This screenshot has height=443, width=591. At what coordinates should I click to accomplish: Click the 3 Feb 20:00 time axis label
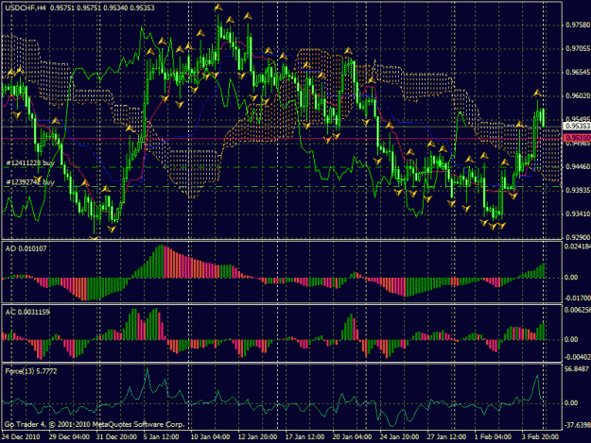[540, 437]
